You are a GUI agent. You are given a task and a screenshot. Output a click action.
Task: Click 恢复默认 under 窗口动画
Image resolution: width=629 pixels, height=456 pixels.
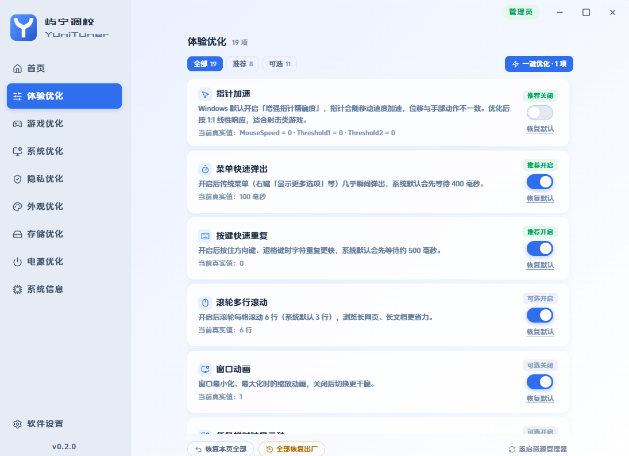pyautogui.click(x=540, y=398)
